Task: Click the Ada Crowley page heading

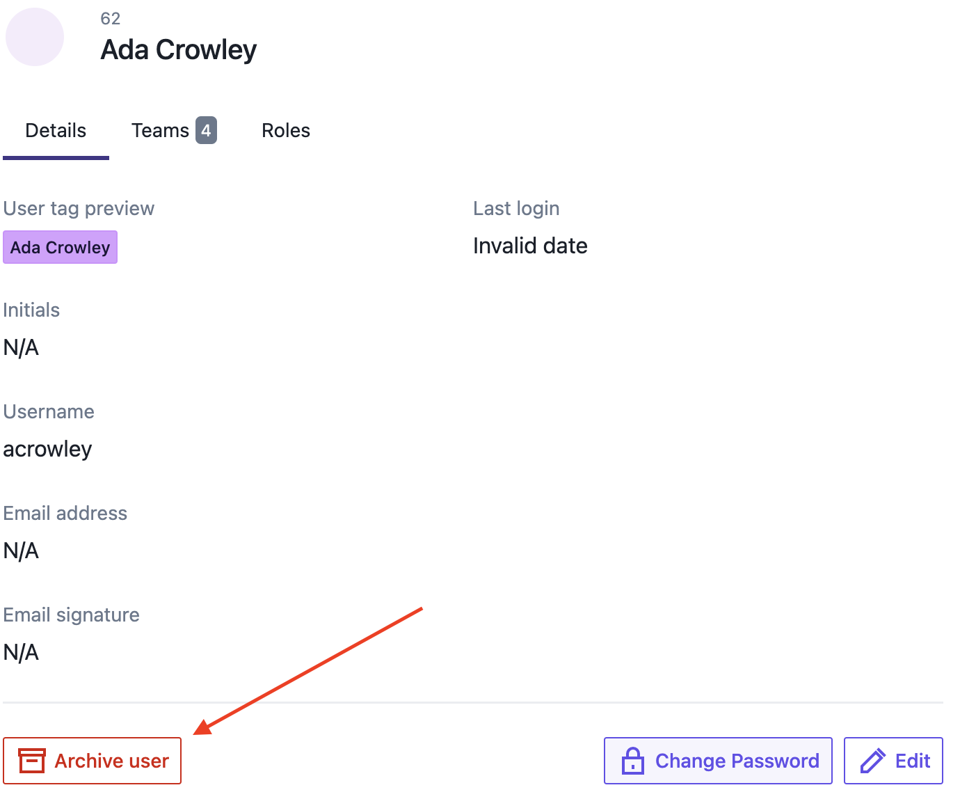Action: (x=179, y=50)
